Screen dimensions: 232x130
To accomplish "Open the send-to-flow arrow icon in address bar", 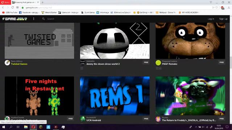I will tap(214, 7).
